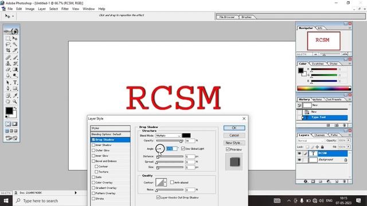
Task: Enable the Bevel and Emboss checkbox
Action: (93, 161)
